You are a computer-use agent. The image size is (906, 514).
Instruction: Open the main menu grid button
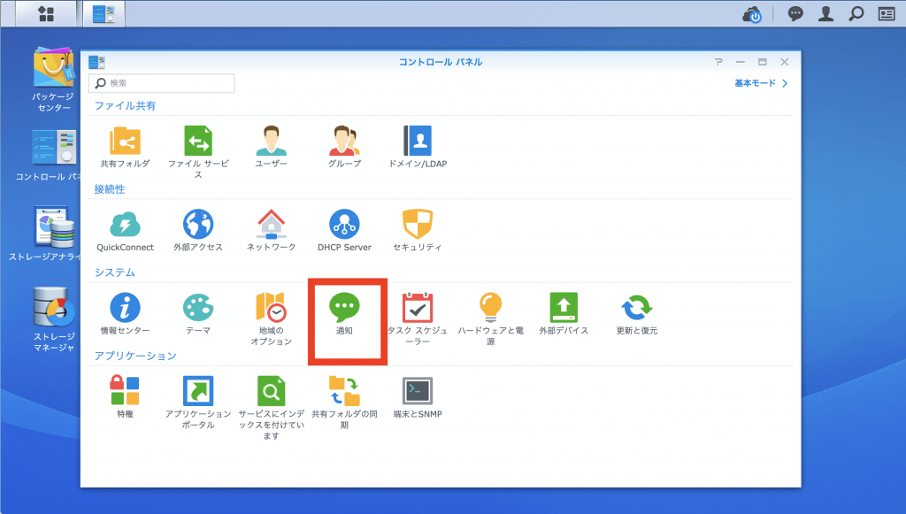click(45, 13)
